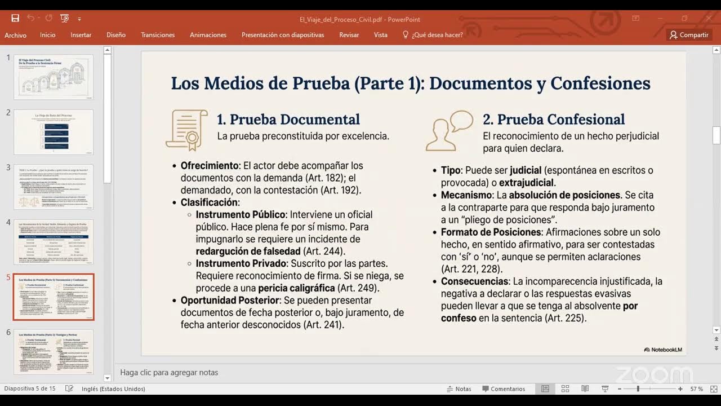Switch to Reading view icon
The width and height of the screenshot is (721, 406).
click(x=585, y=389)
